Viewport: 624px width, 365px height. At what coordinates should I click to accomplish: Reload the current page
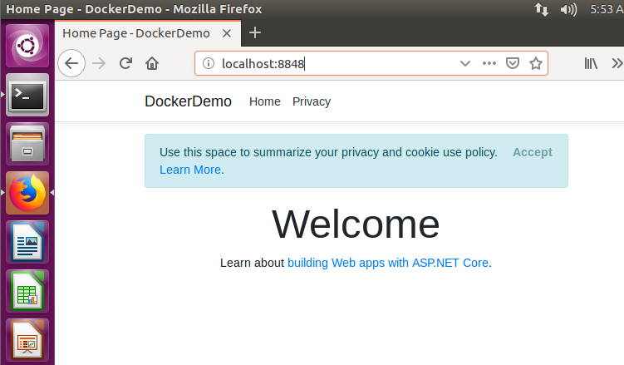coord(126,63)
